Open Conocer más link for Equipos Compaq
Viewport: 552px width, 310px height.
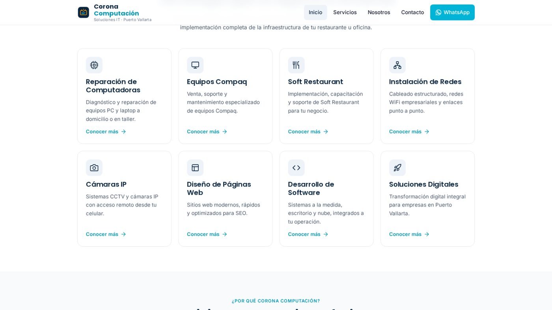click(x=207, y=131)
